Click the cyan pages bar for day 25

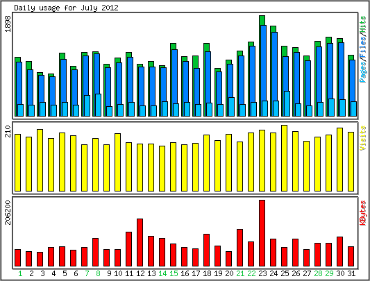click(287, 103)
